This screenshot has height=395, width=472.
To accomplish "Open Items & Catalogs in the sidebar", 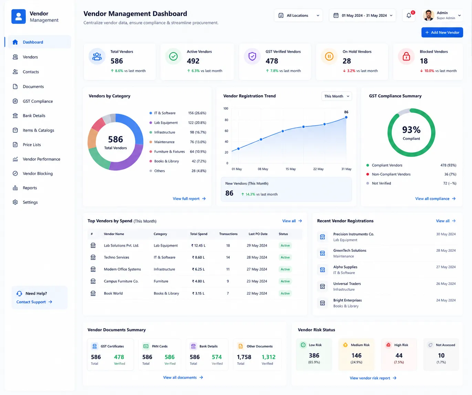I will 38,130.
